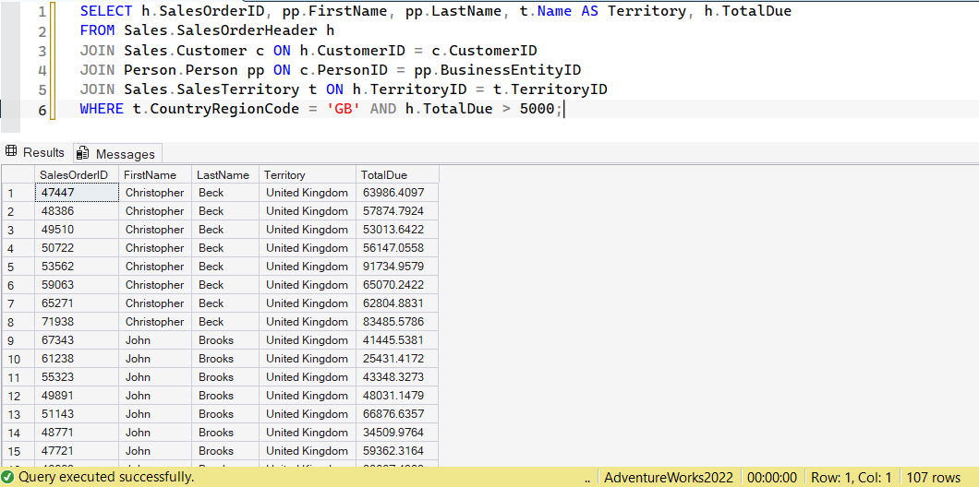Screen dimensions: 979x487
Task: Click Brooks in result row 15
Action: [x=224, y=451]
